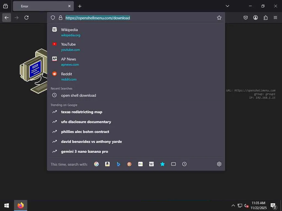Open the Firefox application menu
This screenshot has height=211, width=282.
(x=275, y=18)
